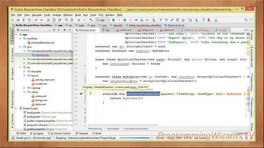The width and height of the screenshot is (264, 148).
Task: Open the app run configuration dropdown
Action: tap(103, 20)
